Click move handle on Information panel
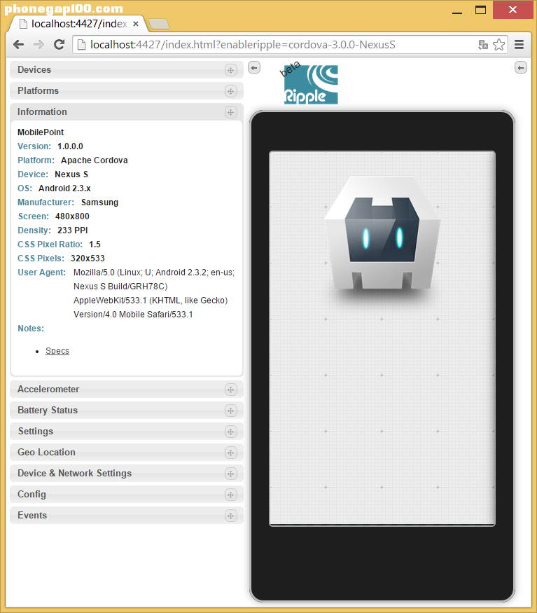This screenshot has height=613, width=537. point(230,113)
